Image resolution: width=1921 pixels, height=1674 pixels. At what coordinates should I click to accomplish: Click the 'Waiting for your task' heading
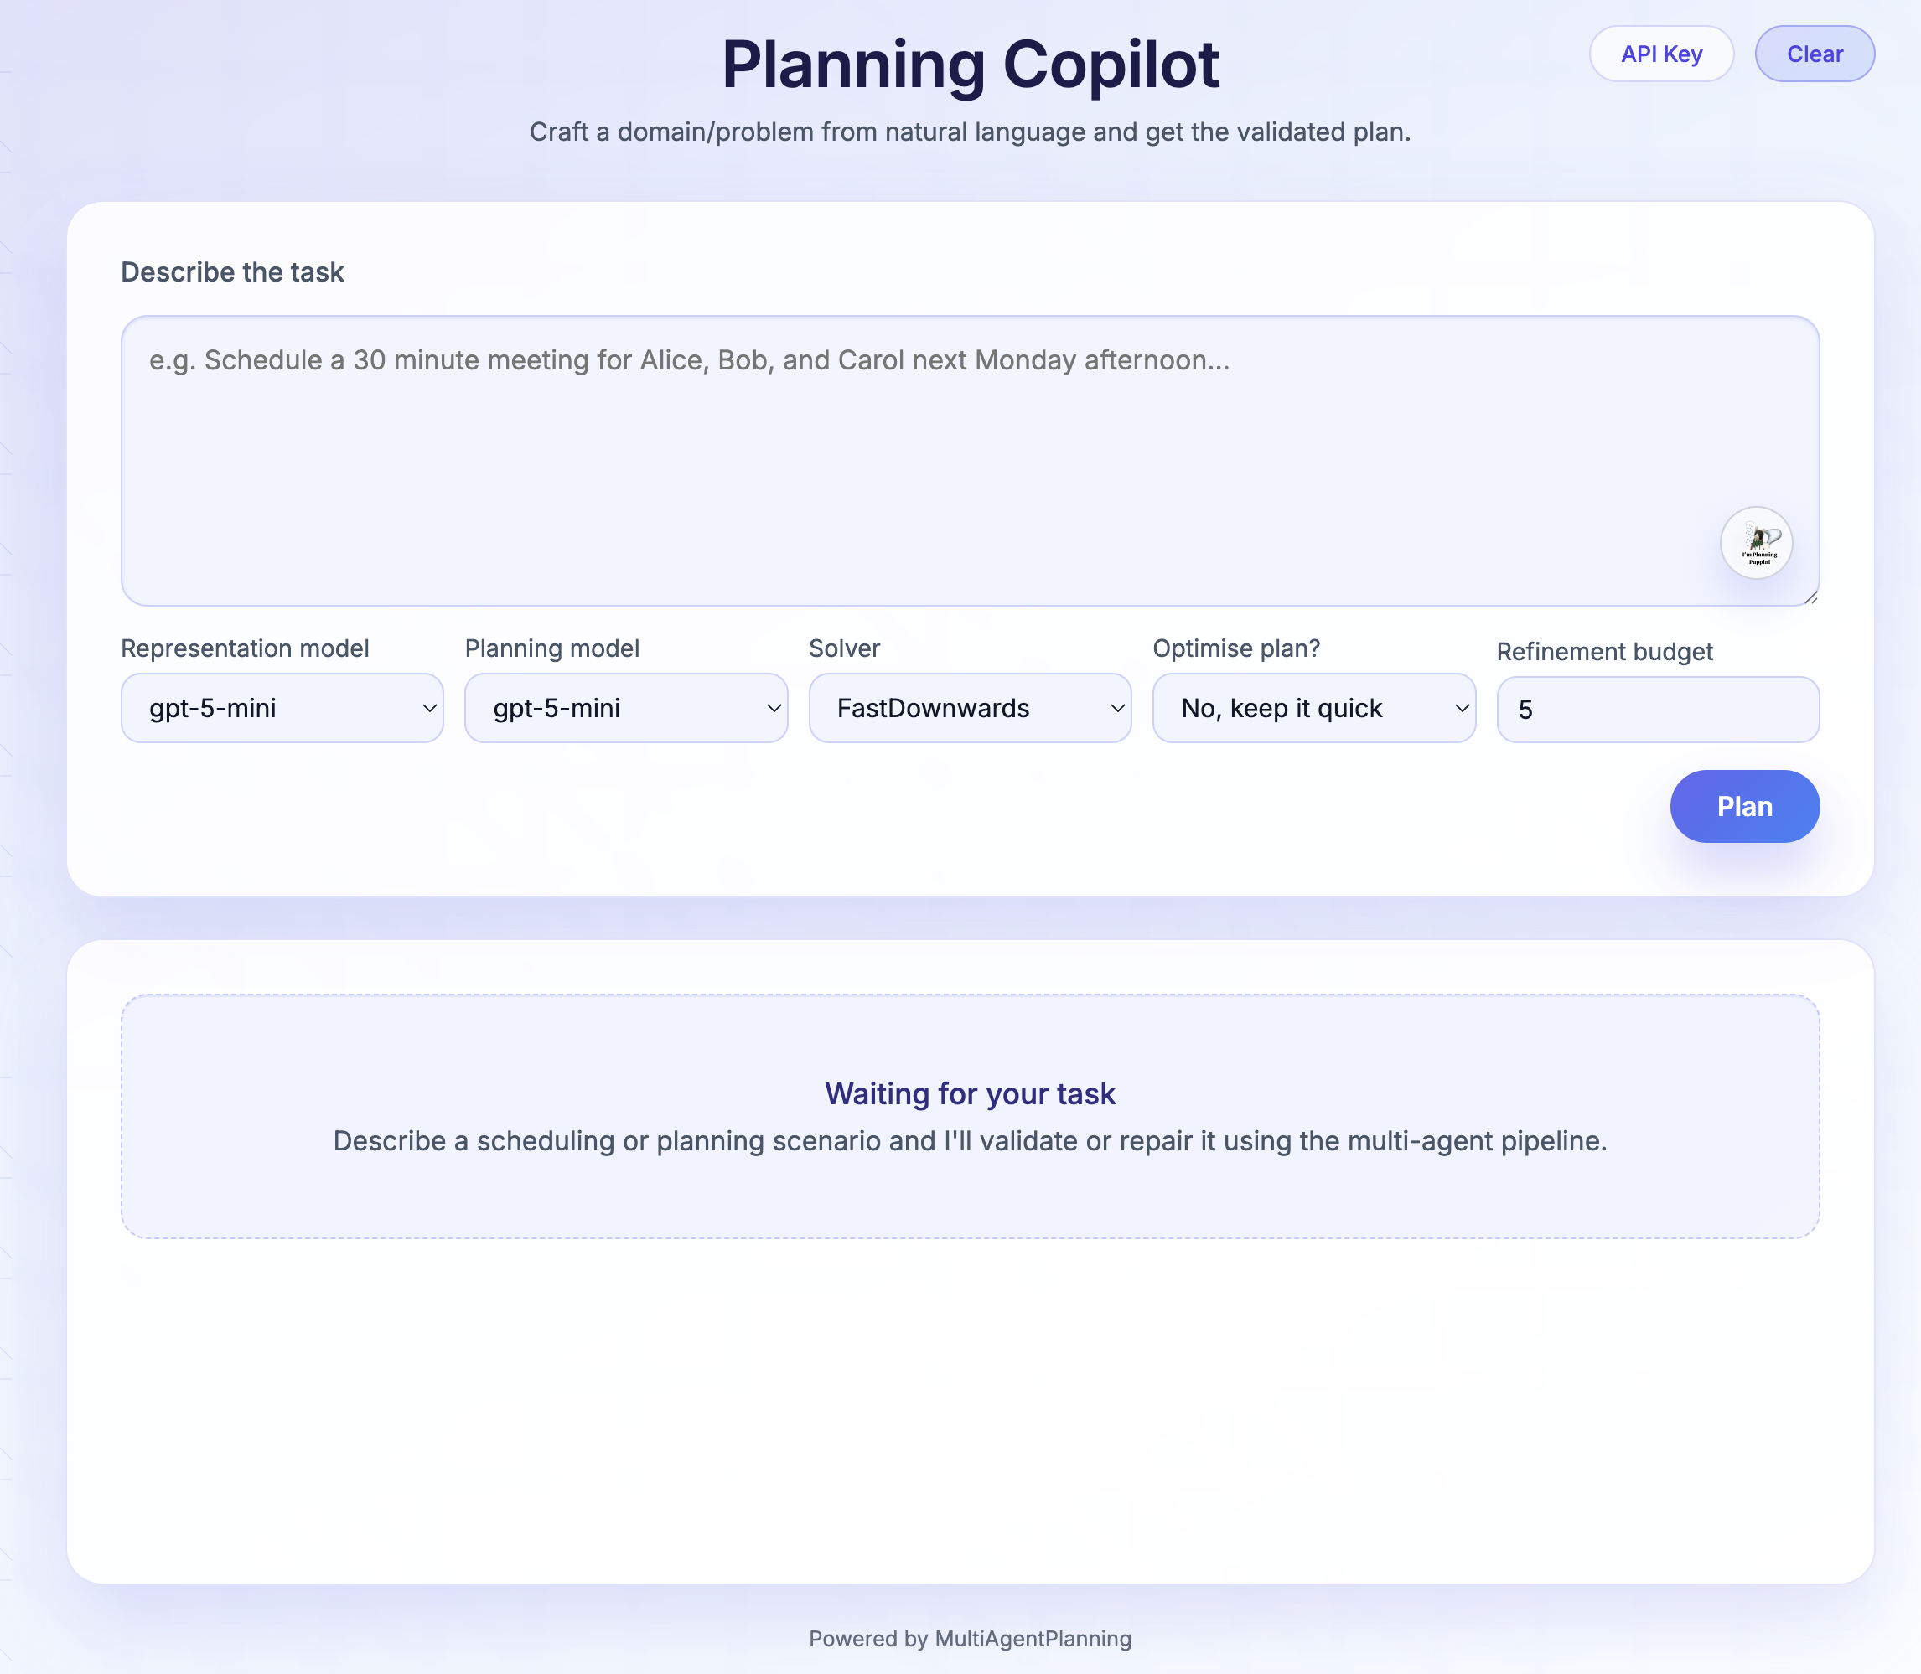(x=970, y=1094)
